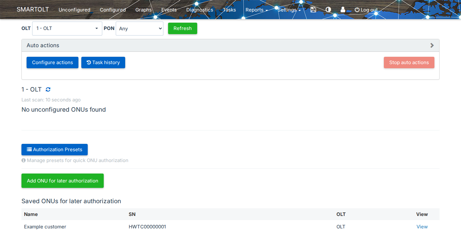This screenshot has height=237, width=461.
Task: Click the Example customer name cell
Action: [x=45, y=227]
